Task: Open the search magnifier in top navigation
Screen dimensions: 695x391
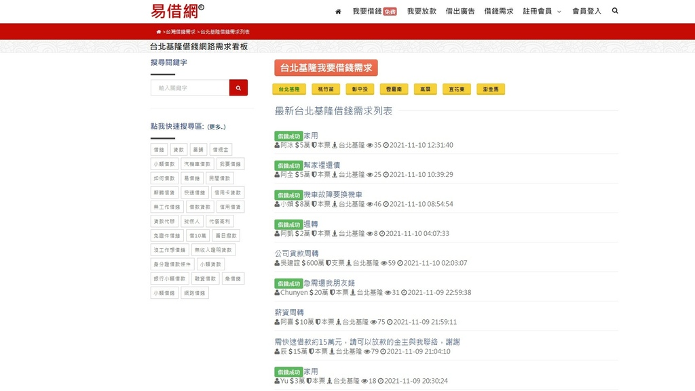Action: coord(615,11)
